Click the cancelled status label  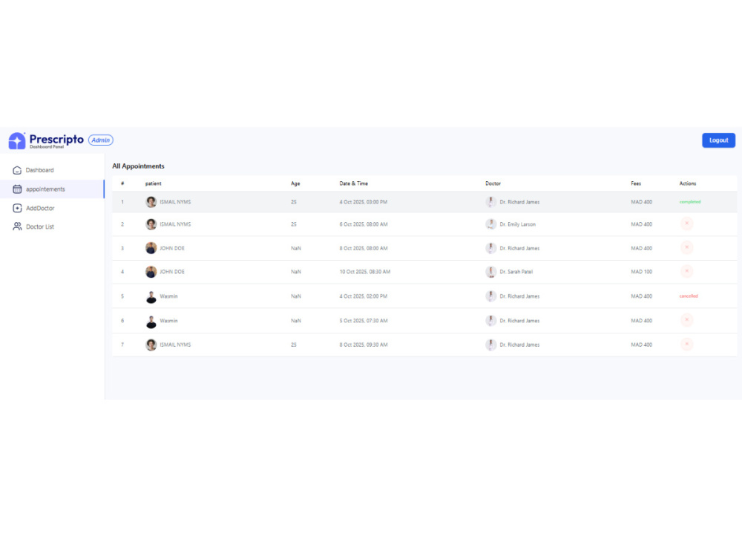tap(689, 296)
